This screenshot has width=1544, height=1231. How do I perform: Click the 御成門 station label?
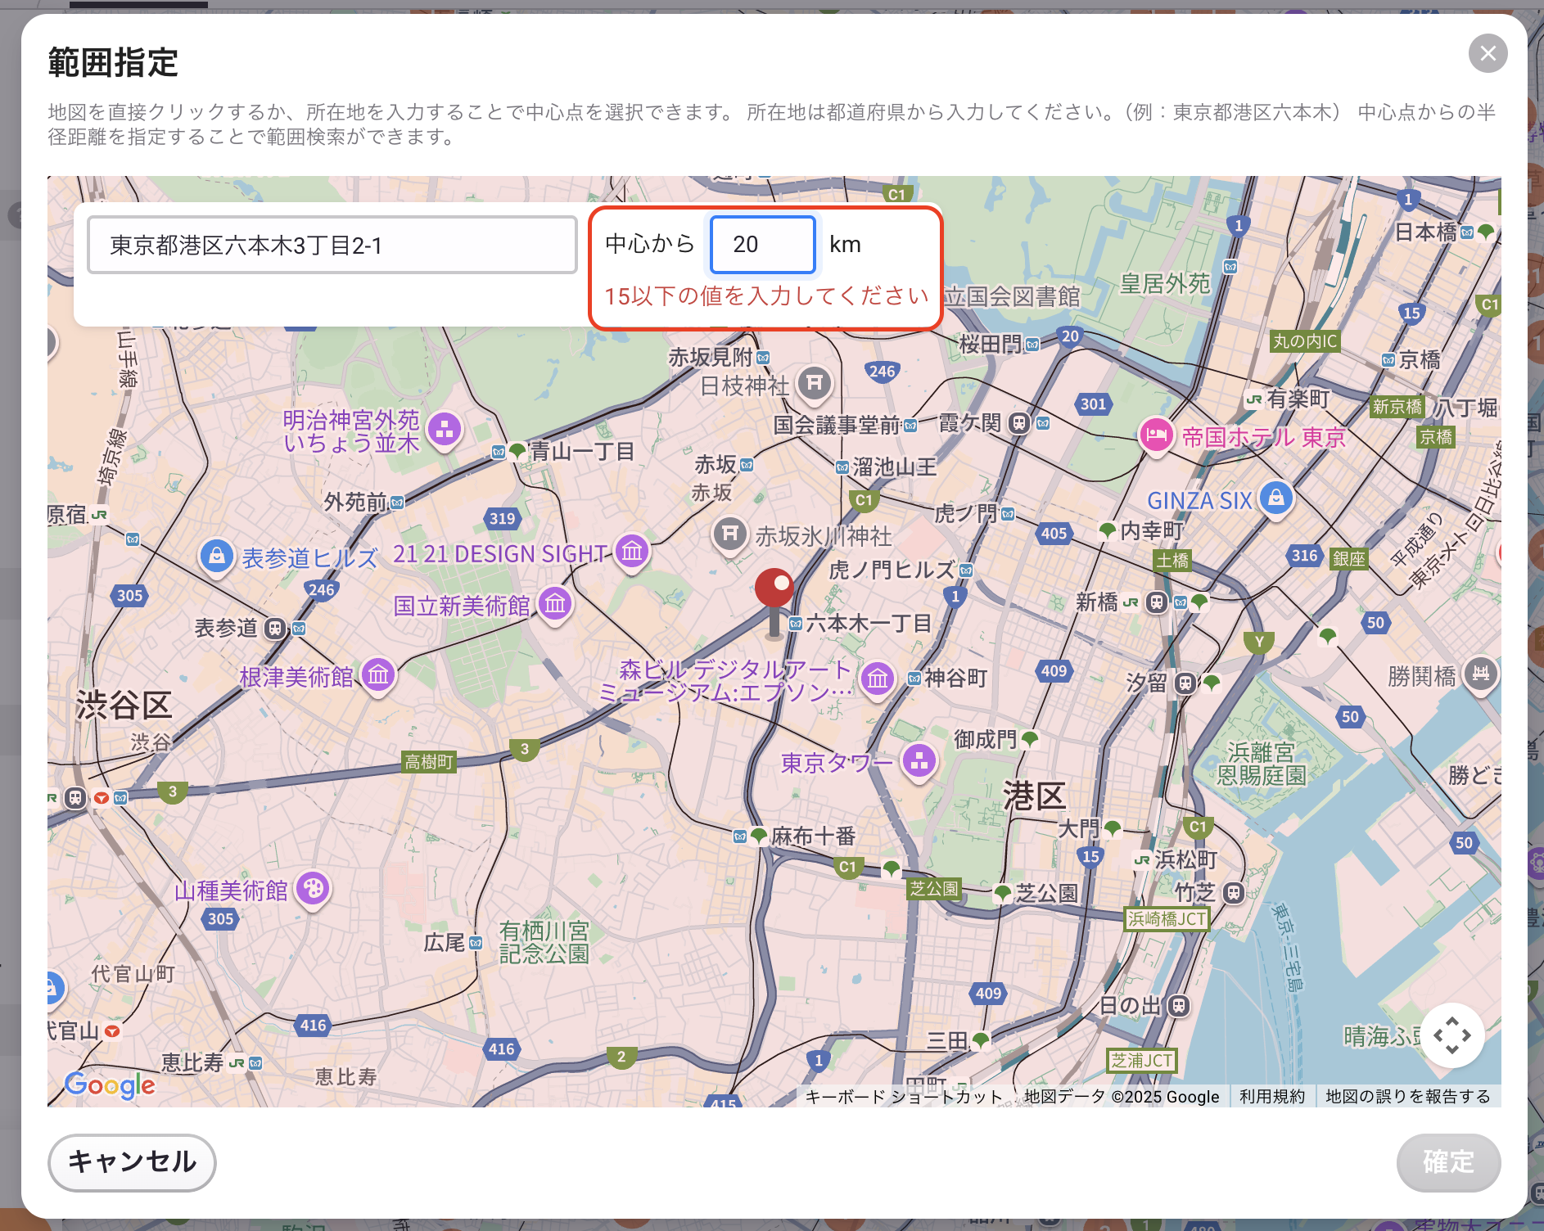(x=986, y=739)
